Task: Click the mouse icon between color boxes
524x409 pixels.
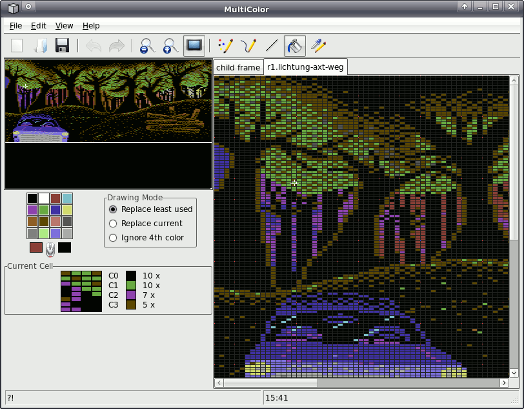Action: click(x=50, y=249)
